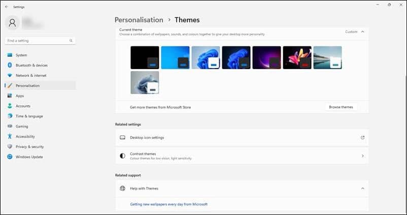Open the Gaming settings page
Screen dimensions: 407x215
(40, 126)
